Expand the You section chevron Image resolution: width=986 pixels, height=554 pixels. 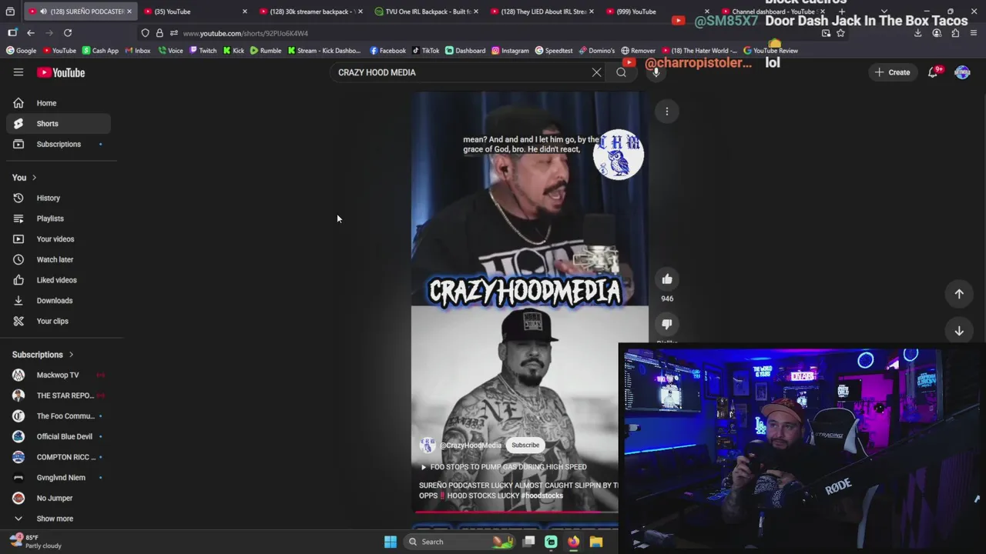point(34,178)
